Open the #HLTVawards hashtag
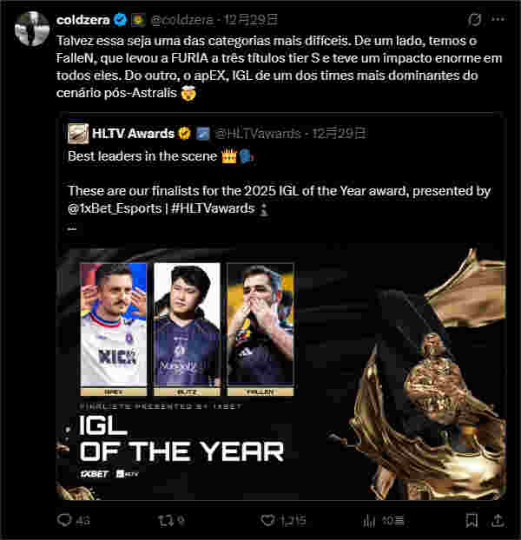Screen dimensions: 521x540 click(x=213, y=208)
